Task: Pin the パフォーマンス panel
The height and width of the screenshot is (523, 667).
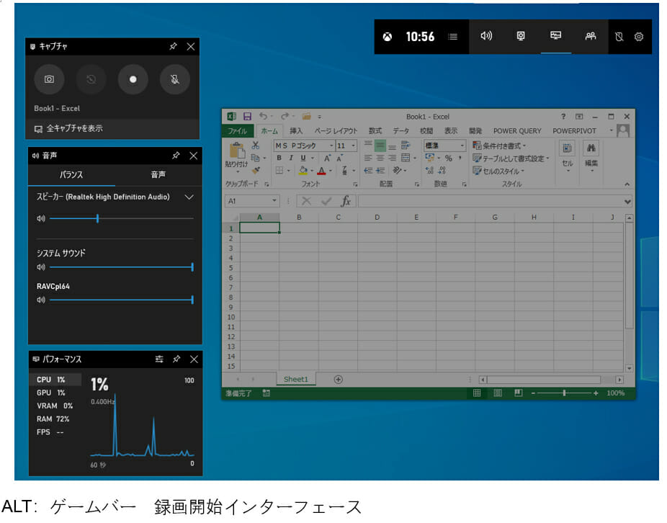Action: pos(176,359)
